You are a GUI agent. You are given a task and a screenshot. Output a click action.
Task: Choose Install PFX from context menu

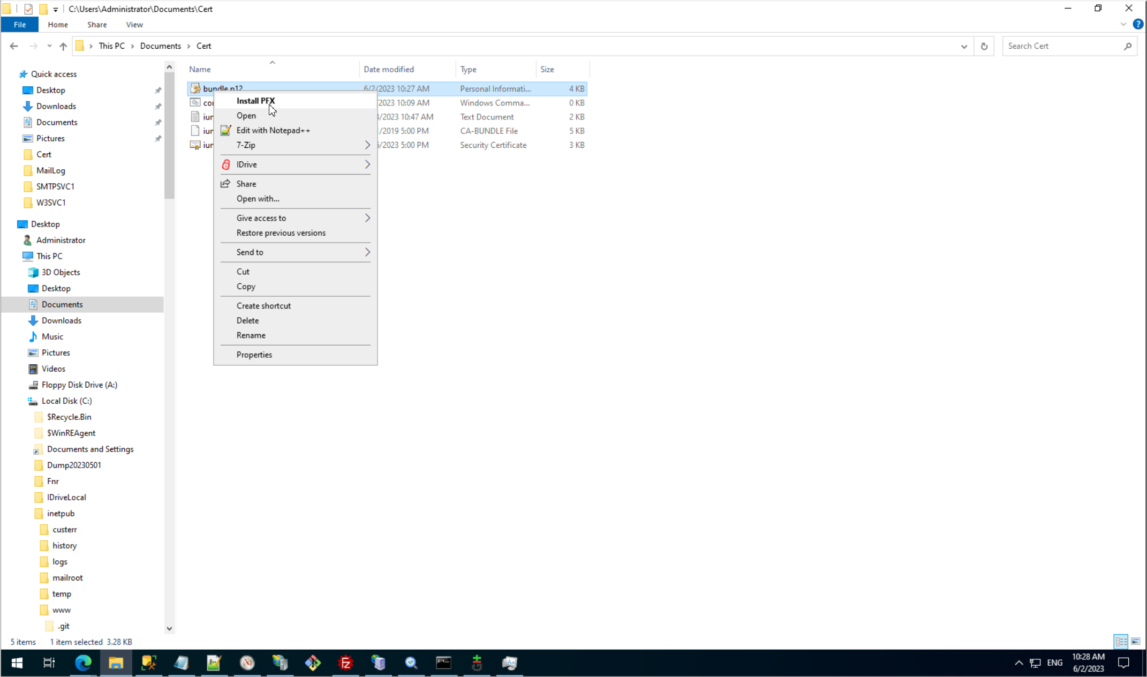[255, 101]
